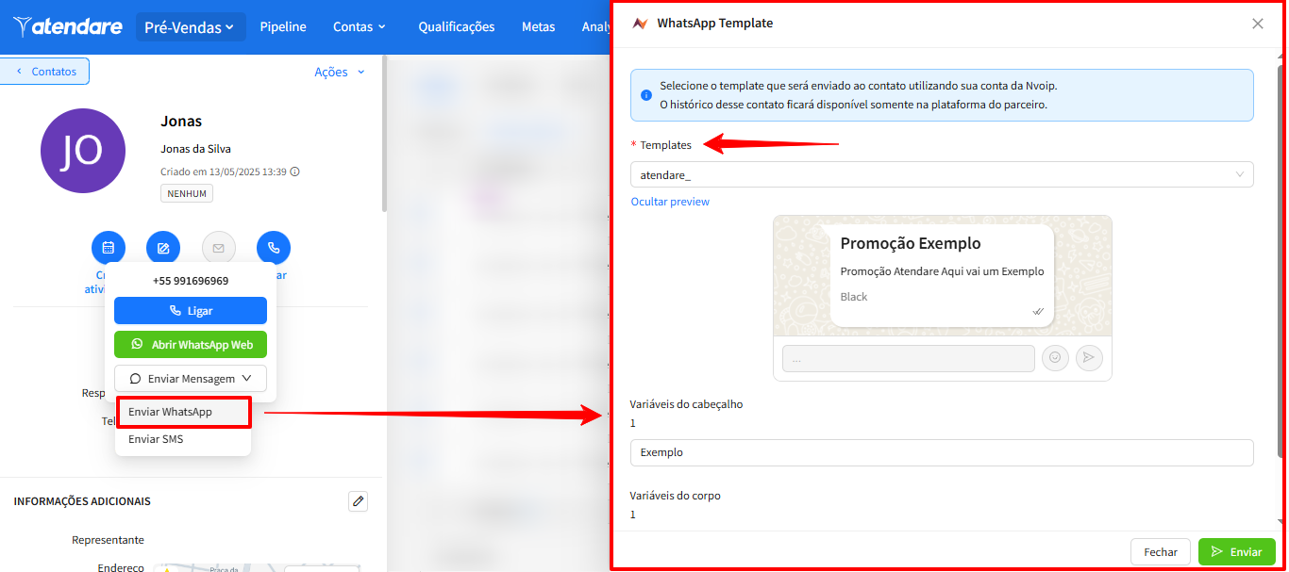
Task: Click the Ligar button
Action: [191, 310]
